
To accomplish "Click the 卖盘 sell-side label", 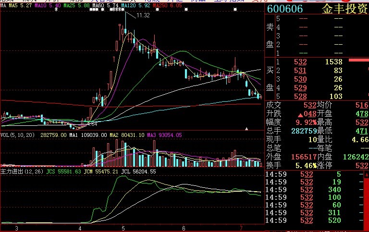I will (270, 36).
